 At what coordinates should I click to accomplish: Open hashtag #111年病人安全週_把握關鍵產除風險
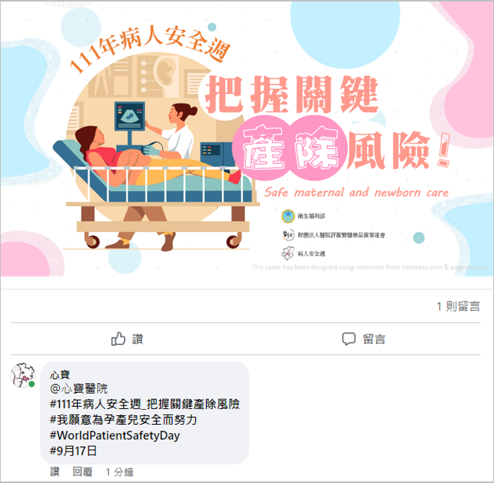(144, 404)
